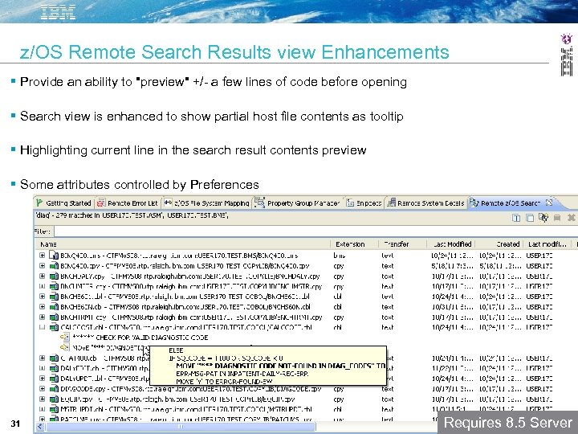The image size is (578, 434).
Task: Expand the MSTRUPDT.cbl result row
Action: [42, 409]
